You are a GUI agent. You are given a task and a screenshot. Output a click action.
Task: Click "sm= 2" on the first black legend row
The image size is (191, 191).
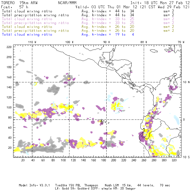[x=169, y=11]
